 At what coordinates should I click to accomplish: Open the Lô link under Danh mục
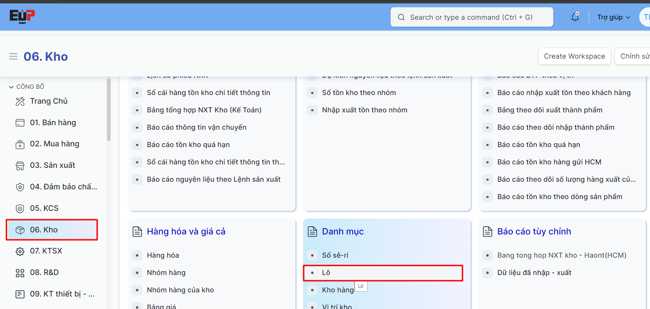tap(326, 273)
